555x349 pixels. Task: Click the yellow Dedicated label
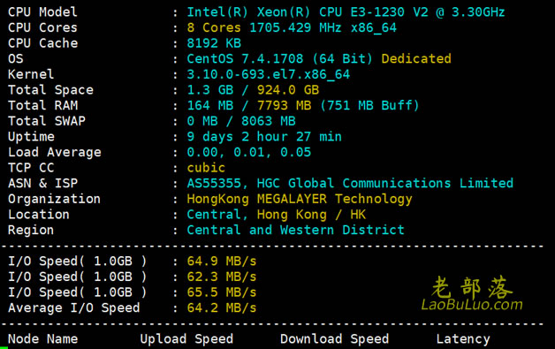(x=416, y=59)
